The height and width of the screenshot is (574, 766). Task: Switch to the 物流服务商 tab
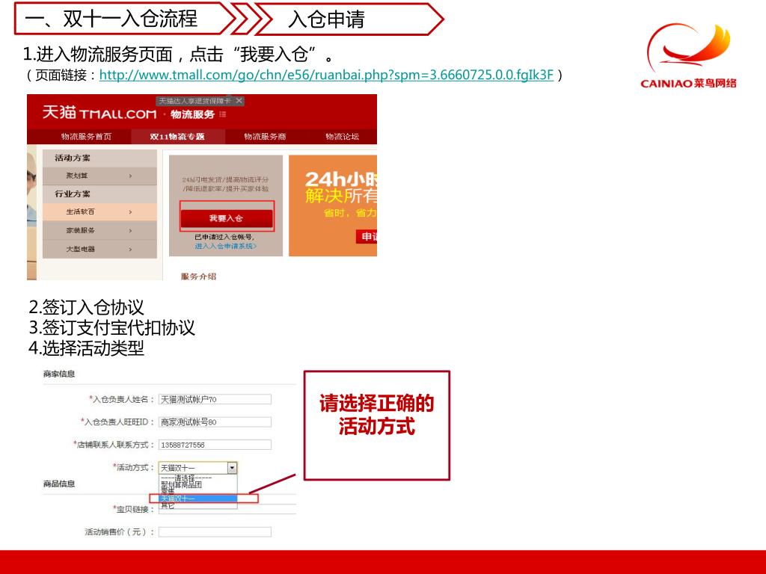[265, 136]
